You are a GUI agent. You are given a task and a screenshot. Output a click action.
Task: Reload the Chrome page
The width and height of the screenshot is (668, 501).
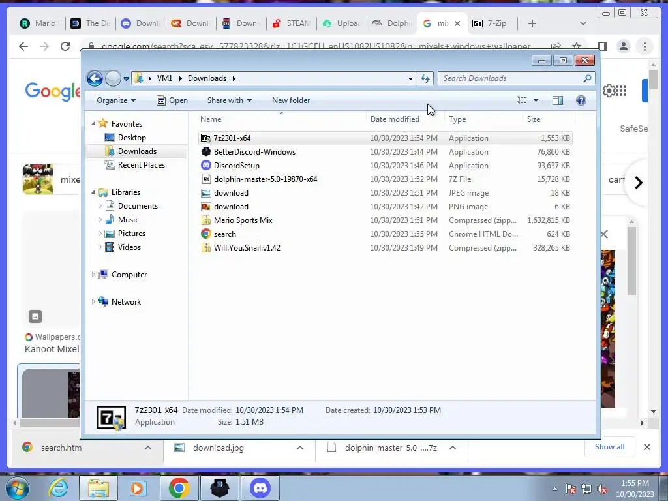click(x=65, y=46)
